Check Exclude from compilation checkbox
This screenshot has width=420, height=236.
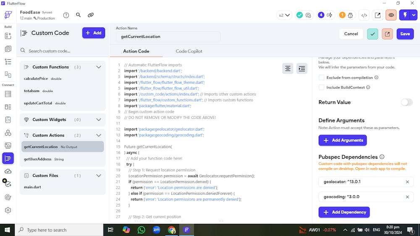pyautogui.click(x=321, y=78)
